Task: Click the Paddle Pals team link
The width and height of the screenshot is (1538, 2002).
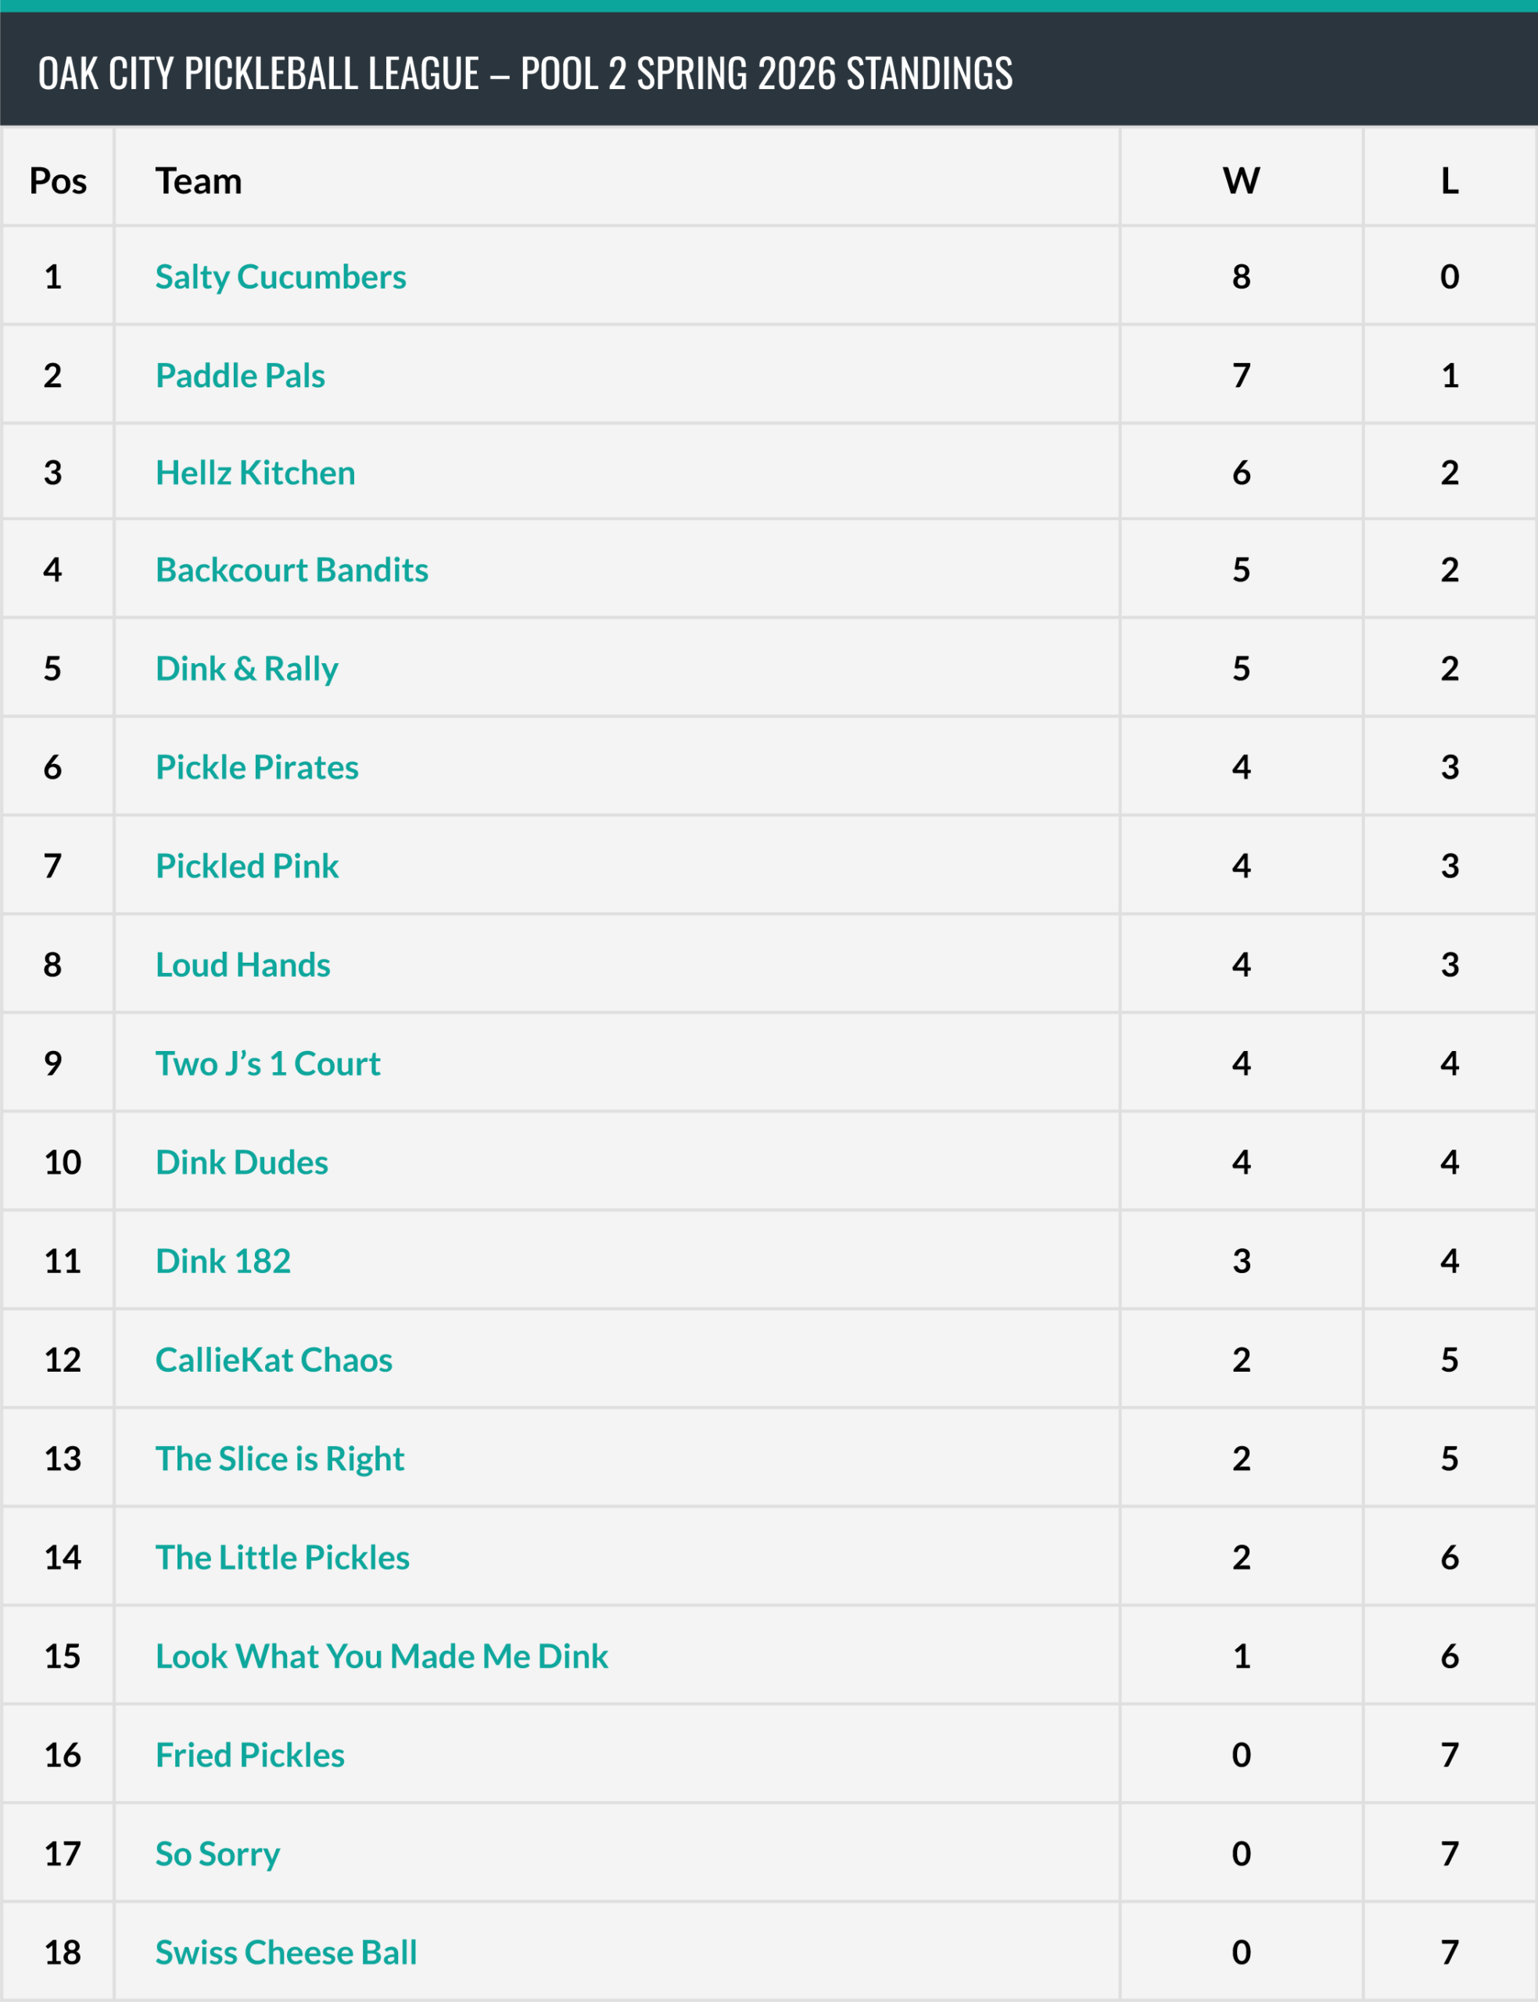Action: [240, 375]
